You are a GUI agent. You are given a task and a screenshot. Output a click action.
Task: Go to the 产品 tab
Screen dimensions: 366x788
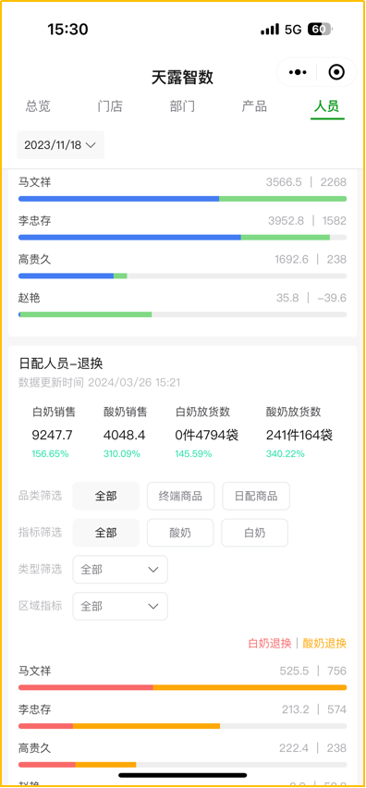pos(254,106)
